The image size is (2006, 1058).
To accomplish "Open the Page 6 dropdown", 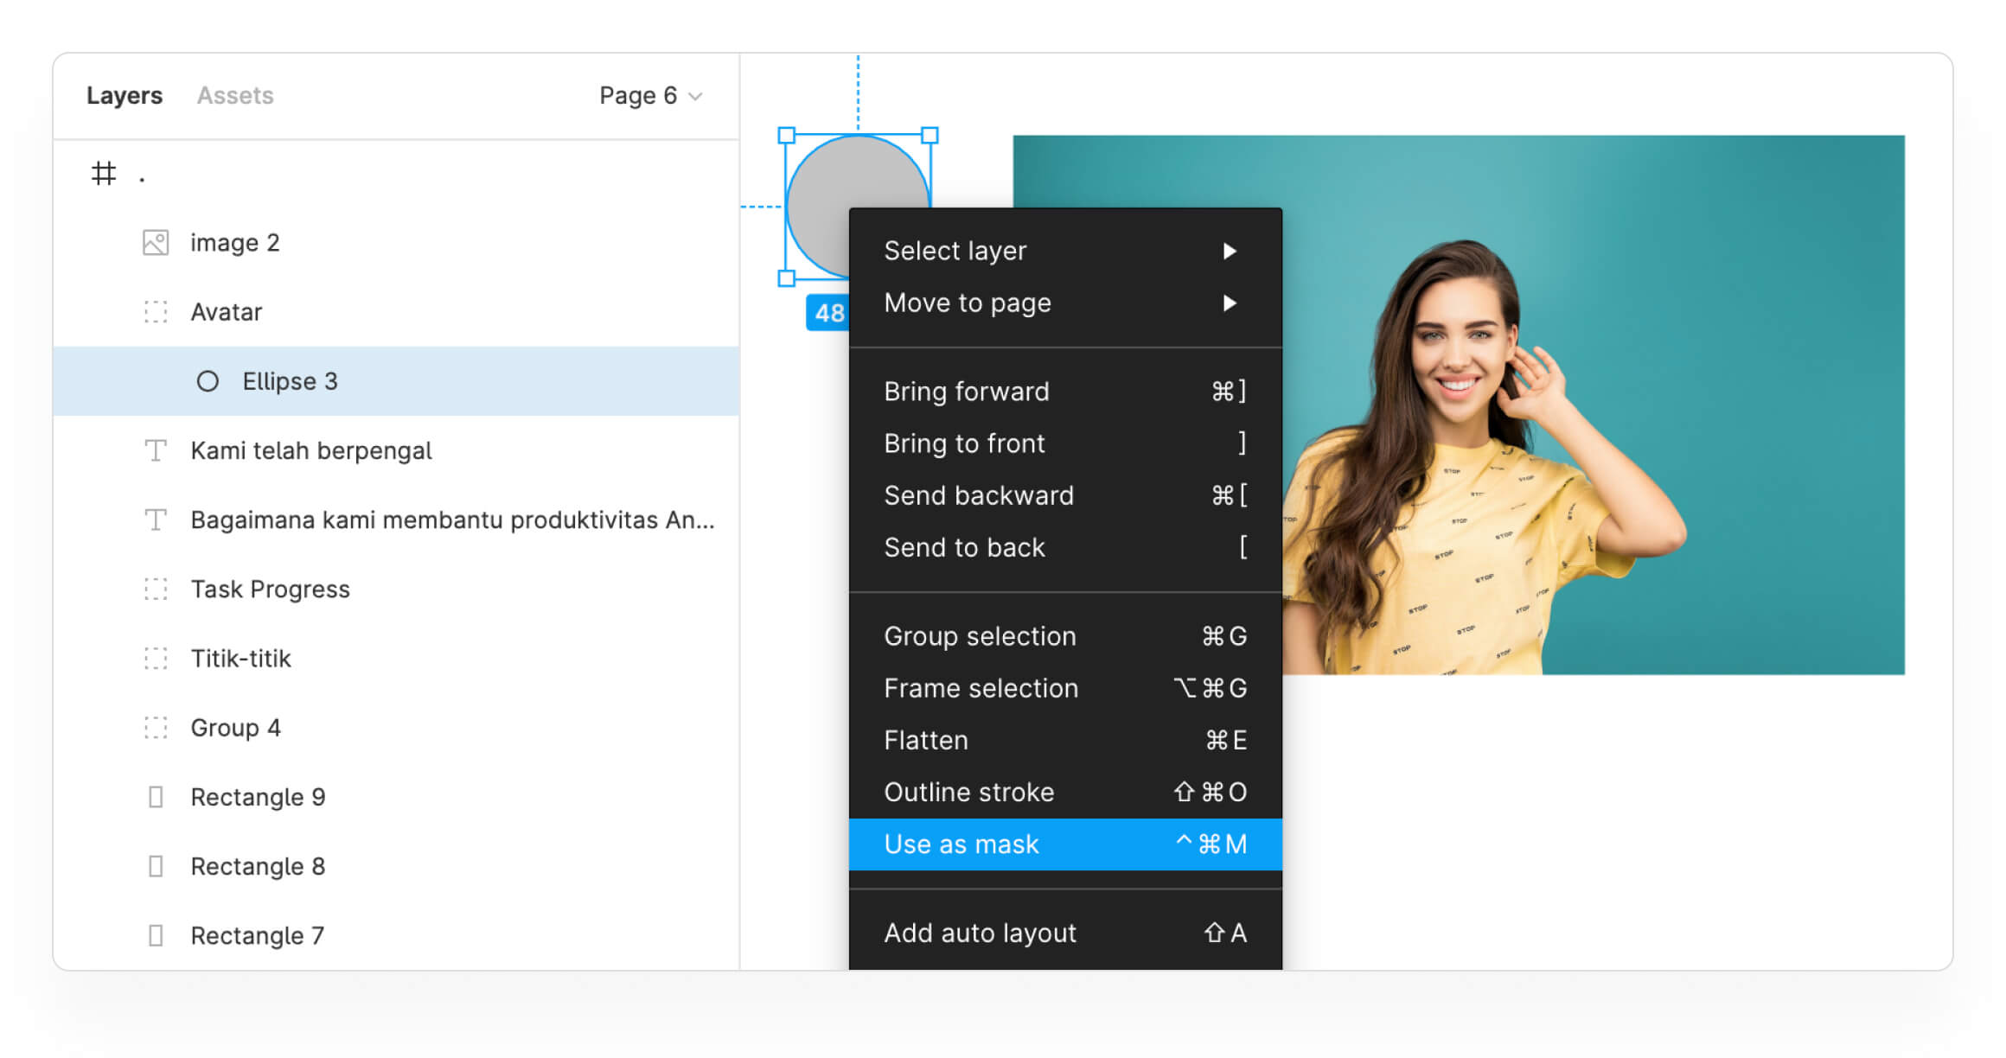I will [x=650, y=95].
